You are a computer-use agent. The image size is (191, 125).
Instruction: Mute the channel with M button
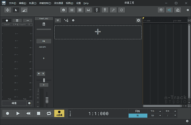[39, 74]
